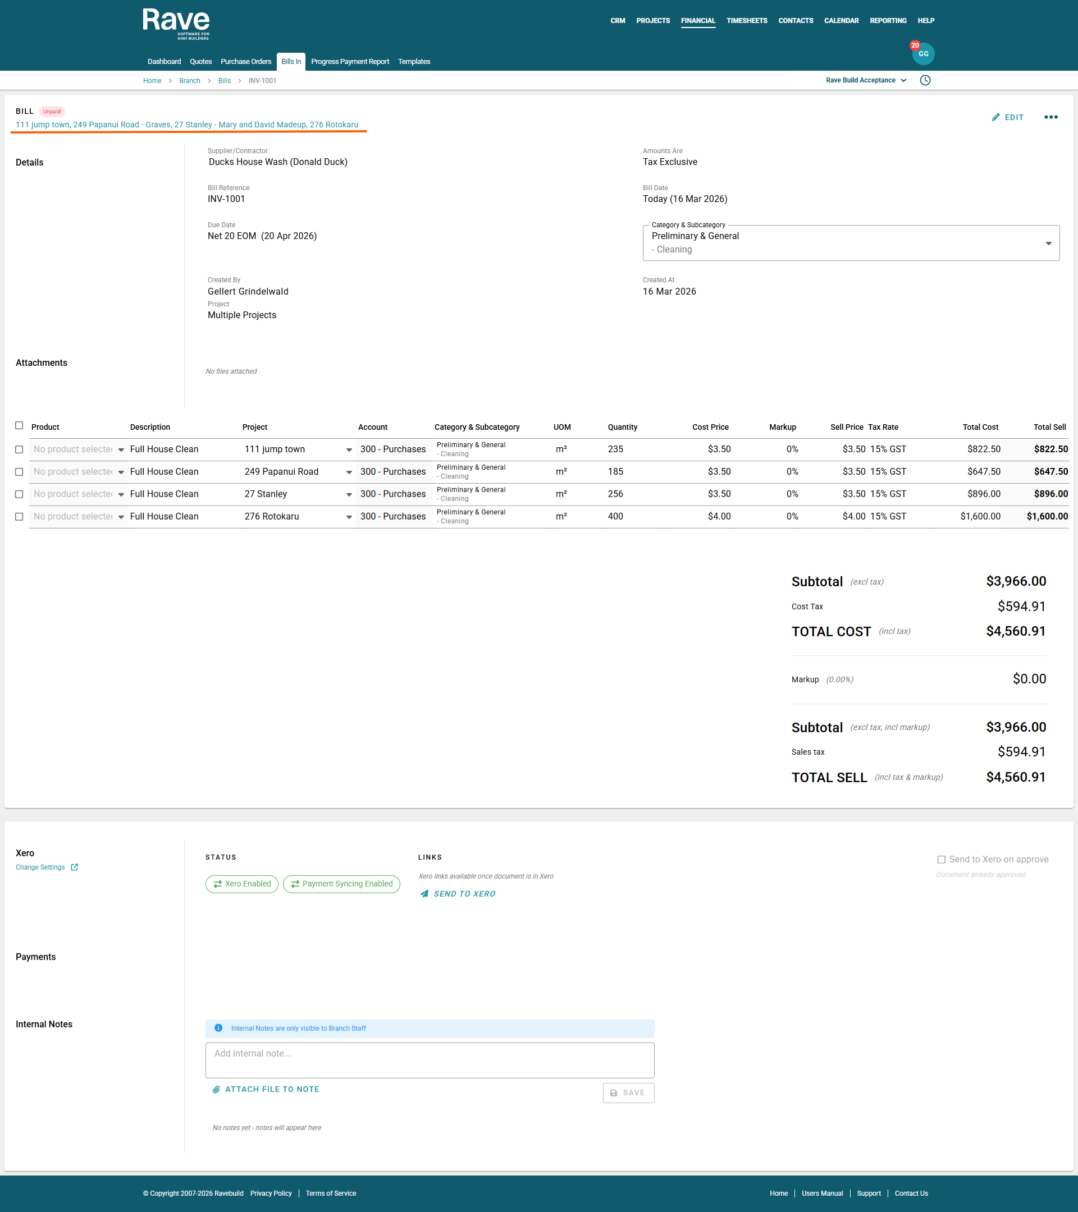Click the Send to Xero paper-plane icon
1078x1212 pixels.
coord(424,894)
